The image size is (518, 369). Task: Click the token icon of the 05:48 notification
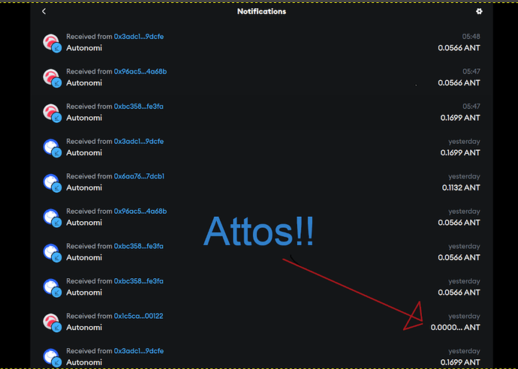click(x=52, y=43)
